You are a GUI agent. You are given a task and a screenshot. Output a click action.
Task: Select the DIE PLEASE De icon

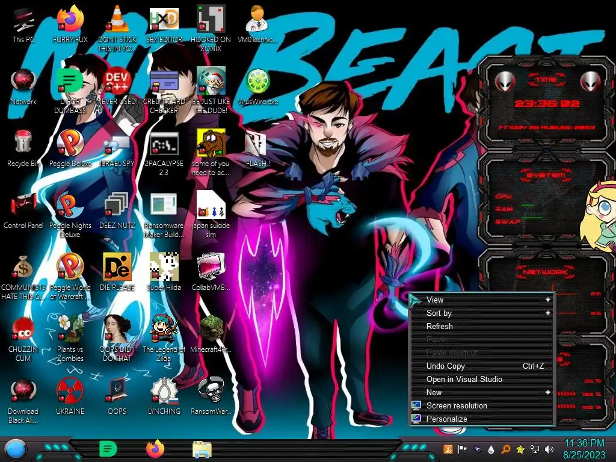pyautogui.click(x=117, y=273)
